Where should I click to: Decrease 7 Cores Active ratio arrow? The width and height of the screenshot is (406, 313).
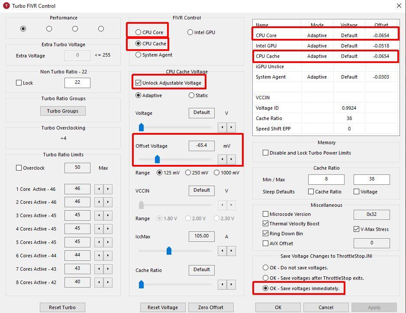coord(99,269)
